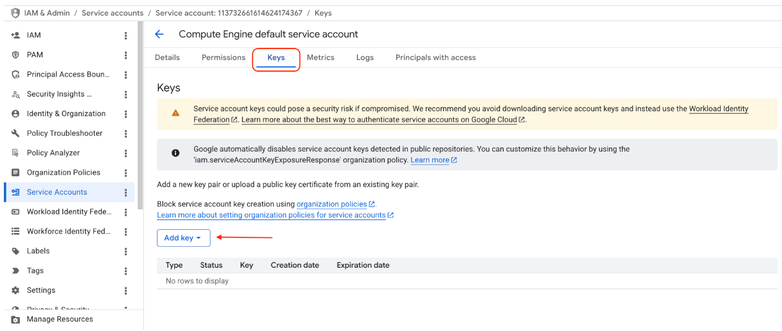Open more options for Policy Analyzer
Viewport: 782px width, 331px height.
tap(126, 153)
